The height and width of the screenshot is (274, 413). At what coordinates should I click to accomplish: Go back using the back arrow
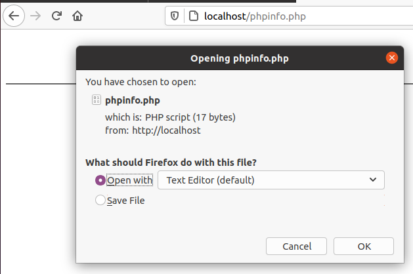tap(14, 16)
